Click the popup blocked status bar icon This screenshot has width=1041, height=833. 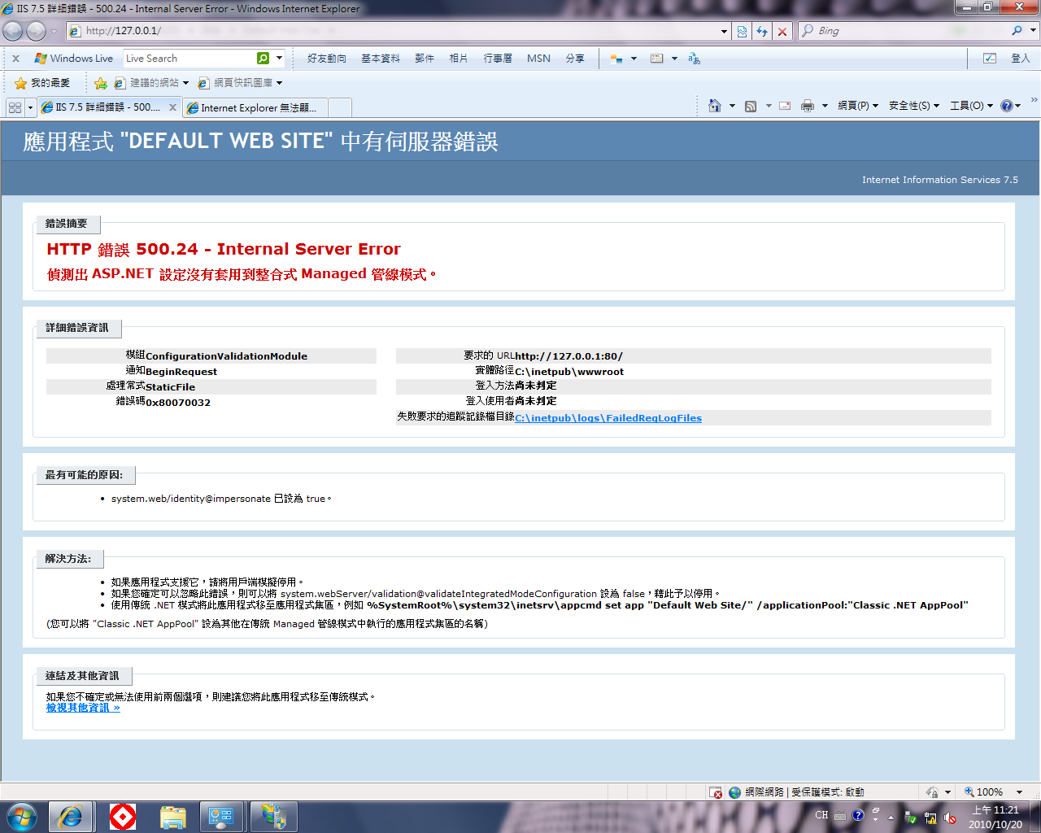[x=716, y=792]
